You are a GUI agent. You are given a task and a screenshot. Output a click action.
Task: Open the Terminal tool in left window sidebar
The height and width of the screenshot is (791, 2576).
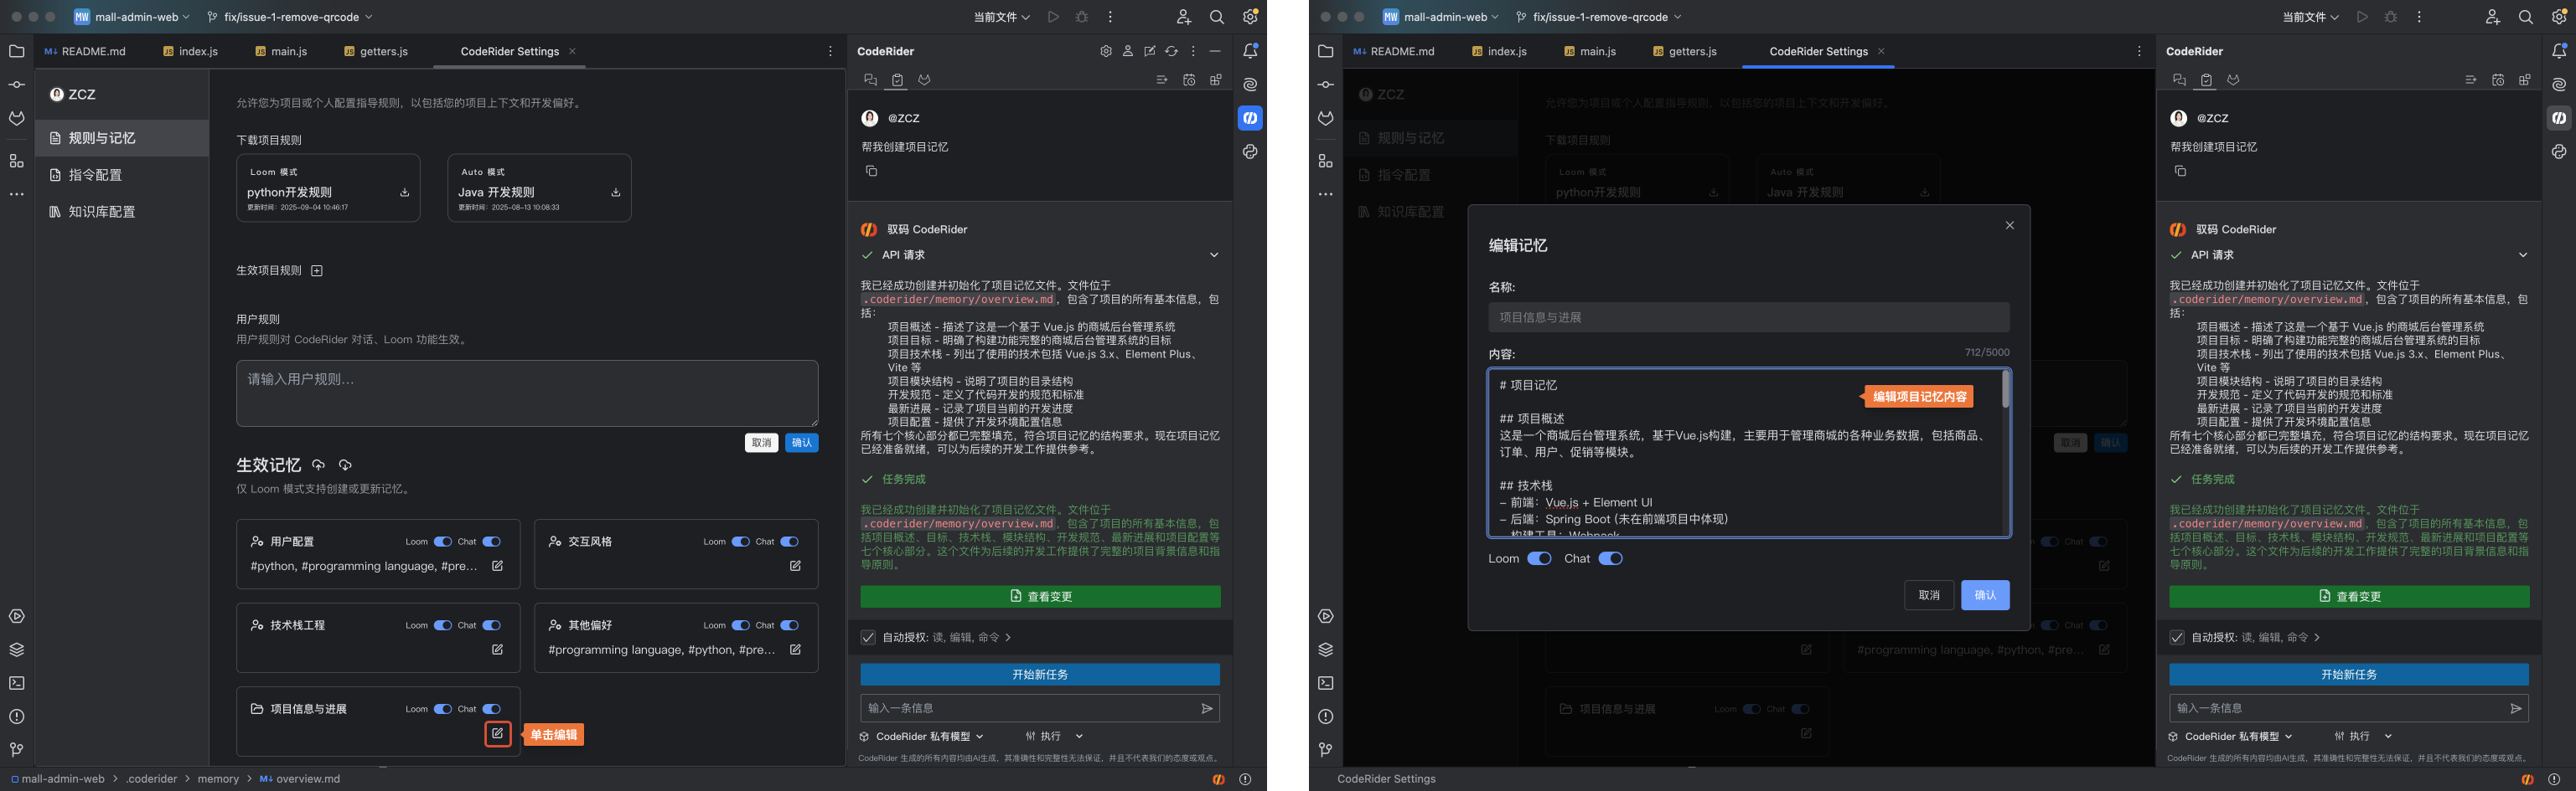click(16, 683)
